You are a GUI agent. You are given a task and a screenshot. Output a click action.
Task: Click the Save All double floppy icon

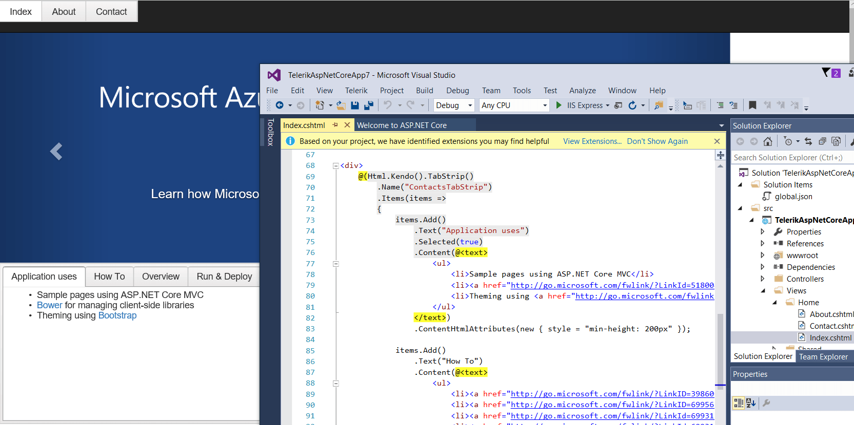[368, 105]
